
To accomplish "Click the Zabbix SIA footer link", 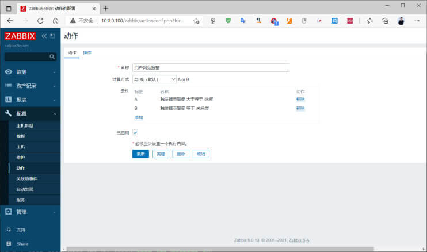I will pos(299,240).
